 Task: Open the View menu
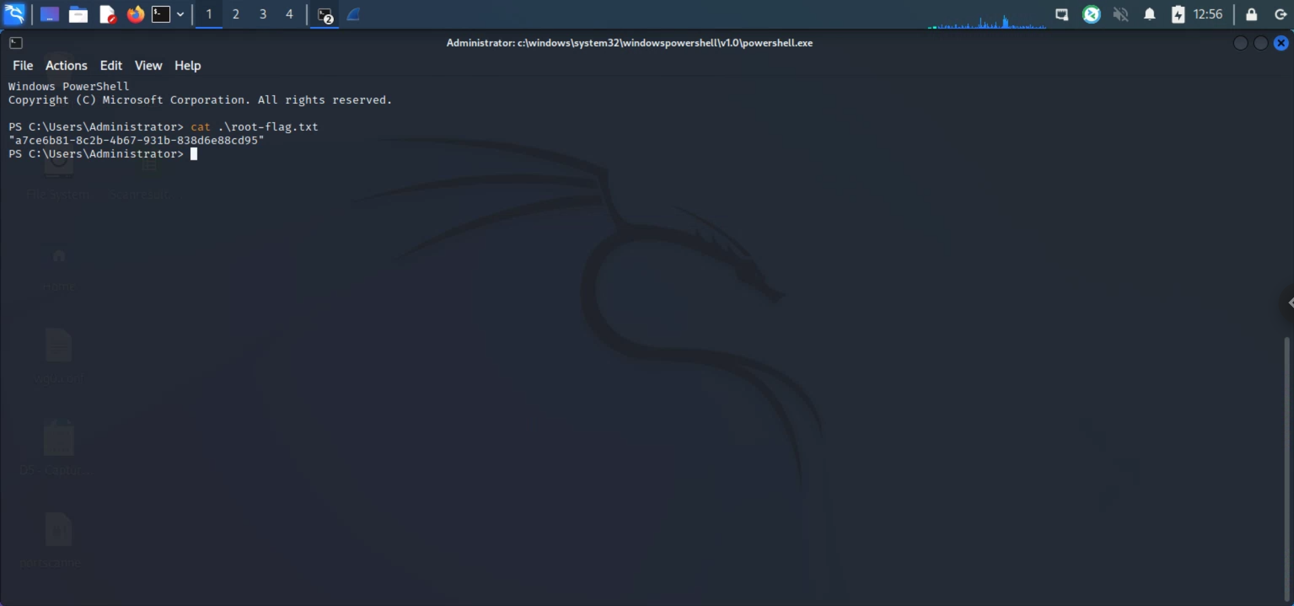148,65
